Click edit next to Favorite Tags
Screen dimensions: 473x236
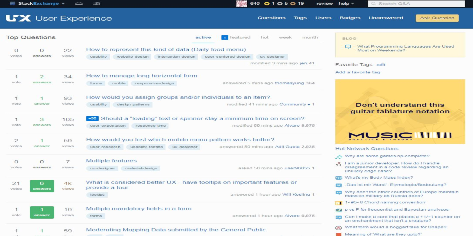381,65
